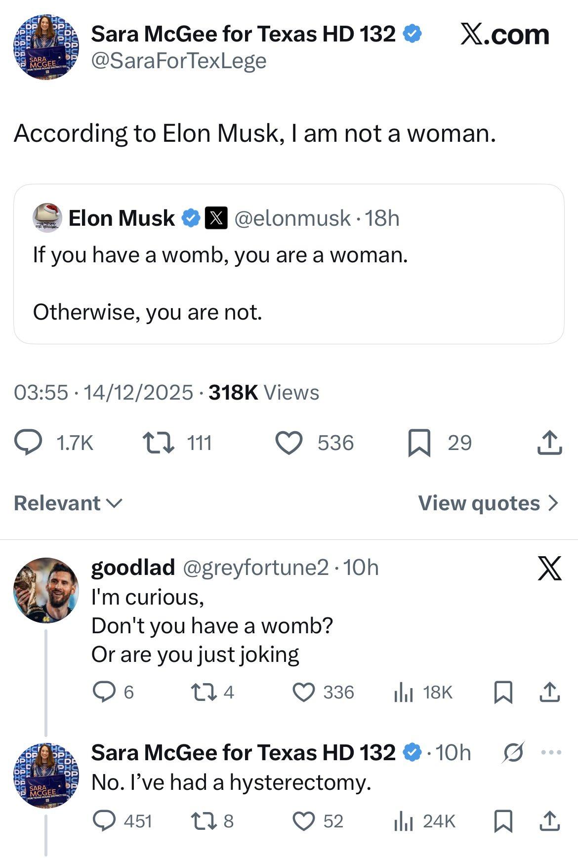Open the Relevant sort dropdown
This screenshot has width=578, height=858.
(x=68, y=503)
